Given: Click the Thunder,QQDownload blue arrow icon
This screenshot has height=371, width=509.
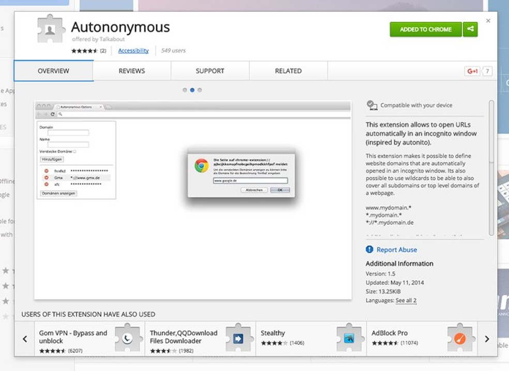Looking at the screenshot, I should click(x=238, y=339).
